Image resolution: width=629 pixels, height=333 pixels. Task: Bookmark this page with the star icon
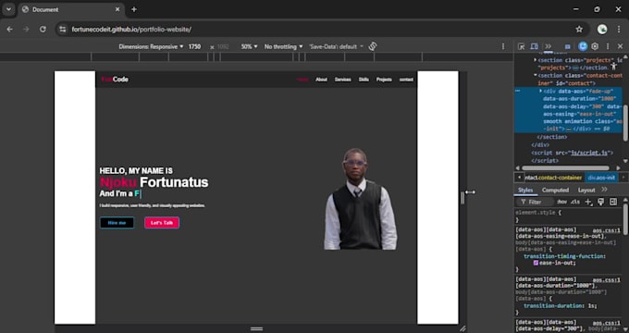[x=579, y=30]
